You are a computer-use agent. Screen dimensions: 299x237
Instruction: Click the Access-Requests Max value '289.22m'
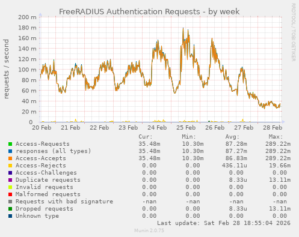tap(278, 144)
